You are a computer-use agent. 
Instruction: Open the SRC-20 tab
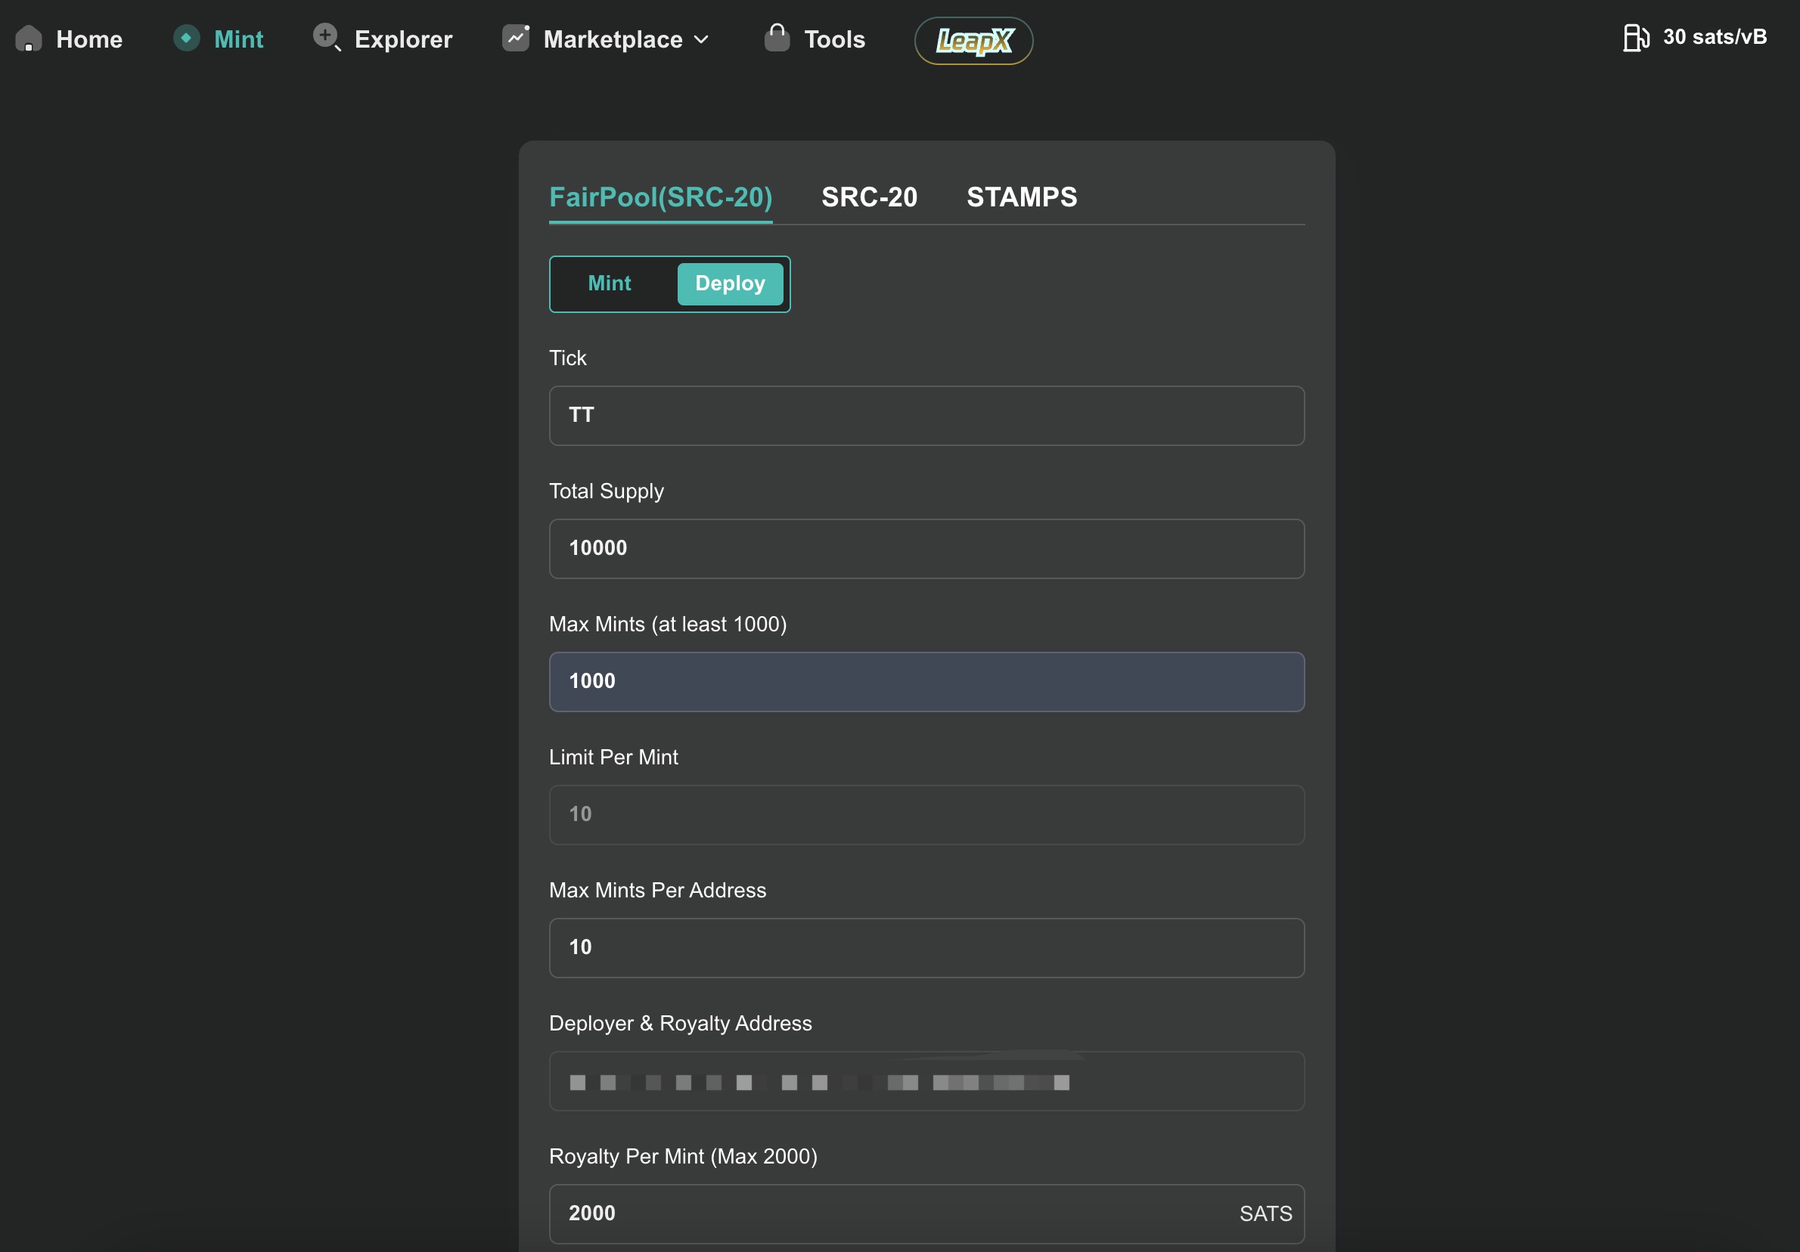(x=869, y=197)
